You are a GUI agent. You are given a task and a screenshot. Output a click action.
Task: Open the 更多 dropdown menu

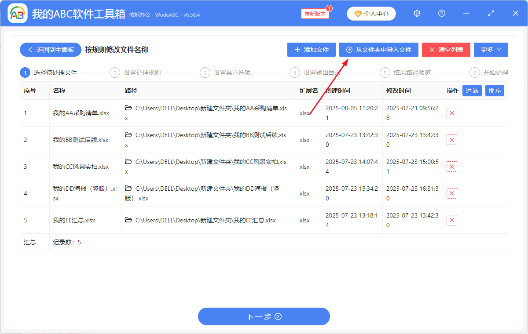pos(491,49)
